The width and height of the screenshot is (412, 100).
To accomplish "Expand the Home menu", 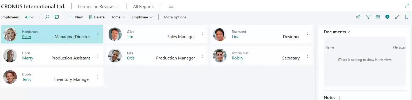I will [x=118, y=17].
